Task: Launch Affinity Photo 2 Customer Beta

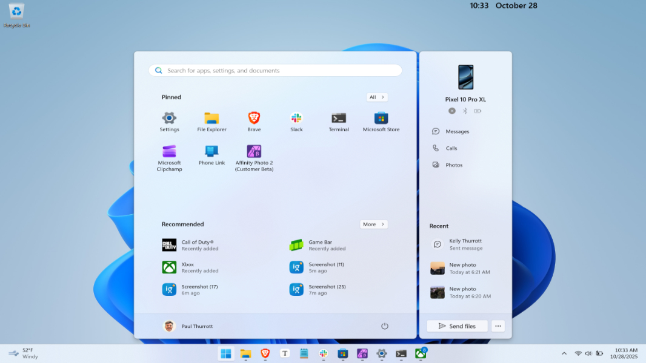Action: 254,157
